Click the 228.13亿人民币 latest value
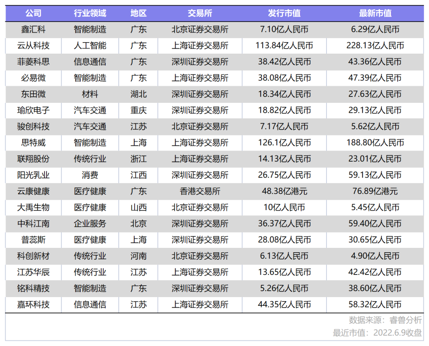This screenshot has height=346, width=429. pos(375,45)
